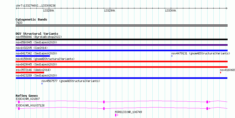
Task: Click the chr7:133274602..133309236 coordinate text
Action: pyautogui.click(x=36, y=6)
